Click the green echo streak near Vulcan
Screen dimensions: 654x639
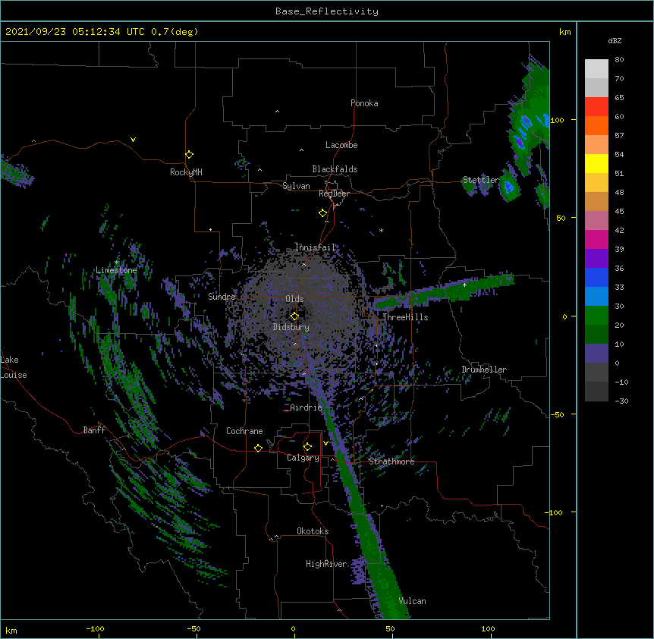[386, 584]
